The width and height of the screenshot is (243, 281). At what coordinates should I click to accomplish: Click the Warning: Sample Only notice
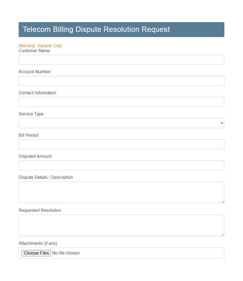(x=40, y=46)
